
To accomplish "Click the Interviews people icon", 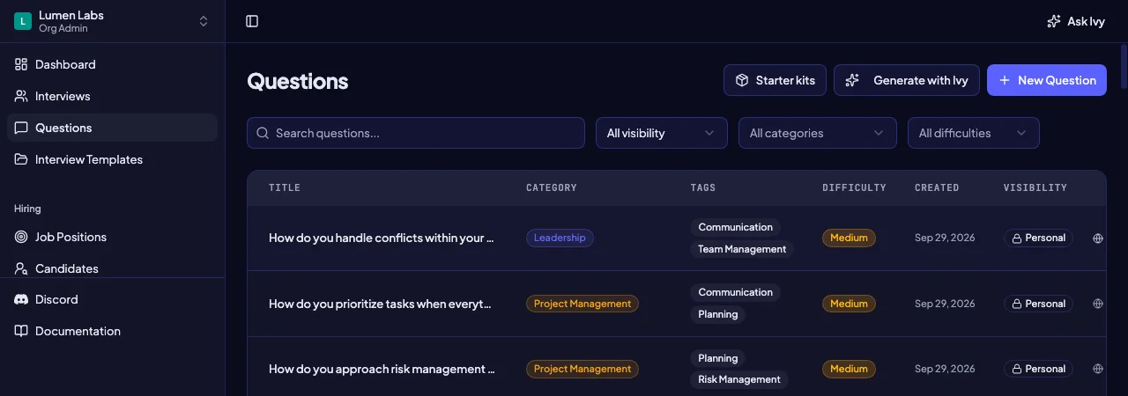I will [21, 96].
